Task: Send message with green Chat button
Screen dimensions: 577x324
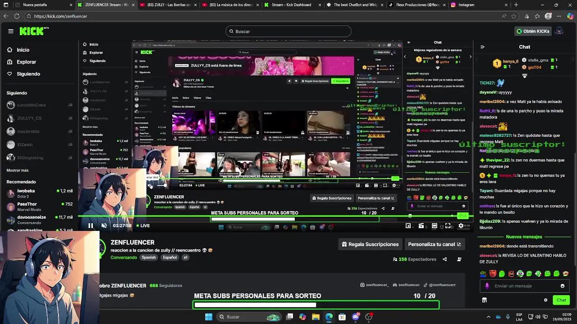Action: pos(561,300)
